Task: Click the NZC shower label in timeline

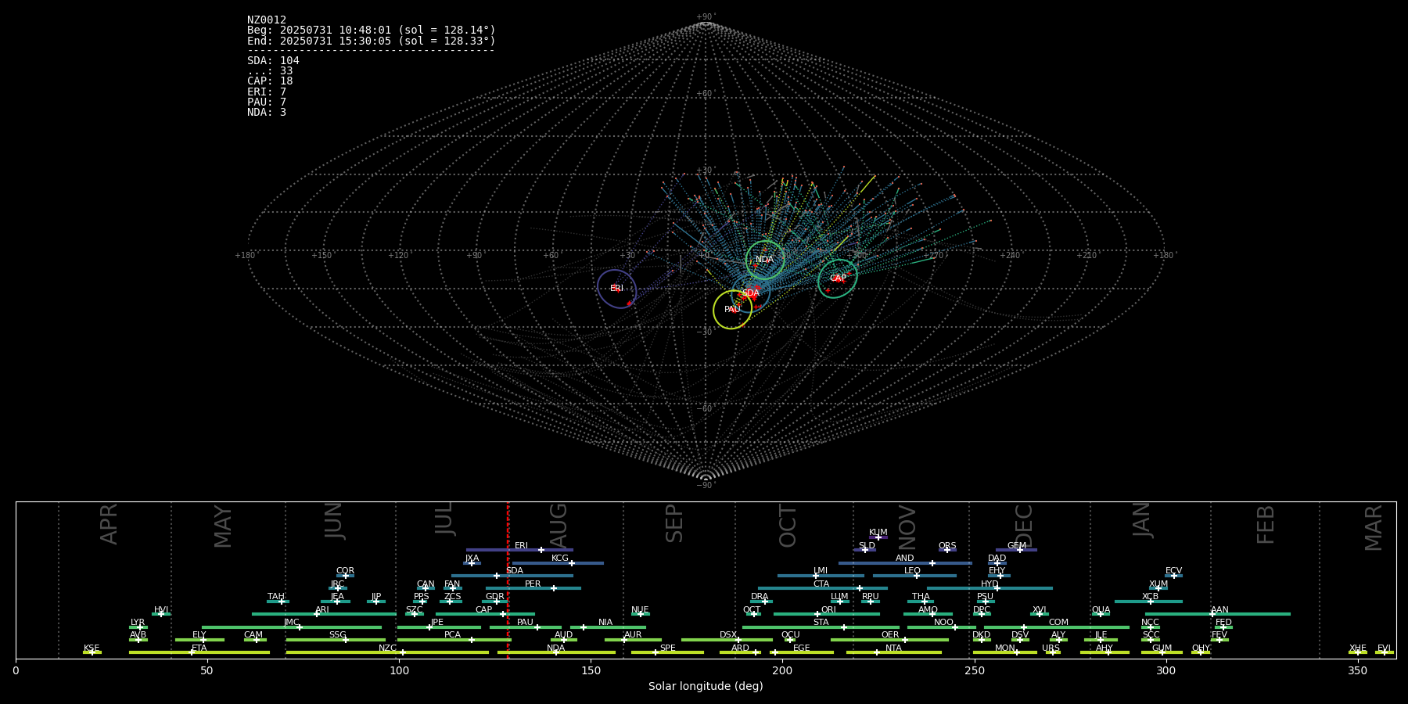Action: [x=387, y=648]
